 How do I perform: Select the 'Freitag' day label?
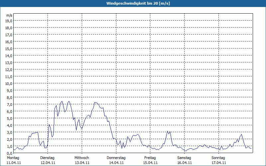[x=150, y=158]
